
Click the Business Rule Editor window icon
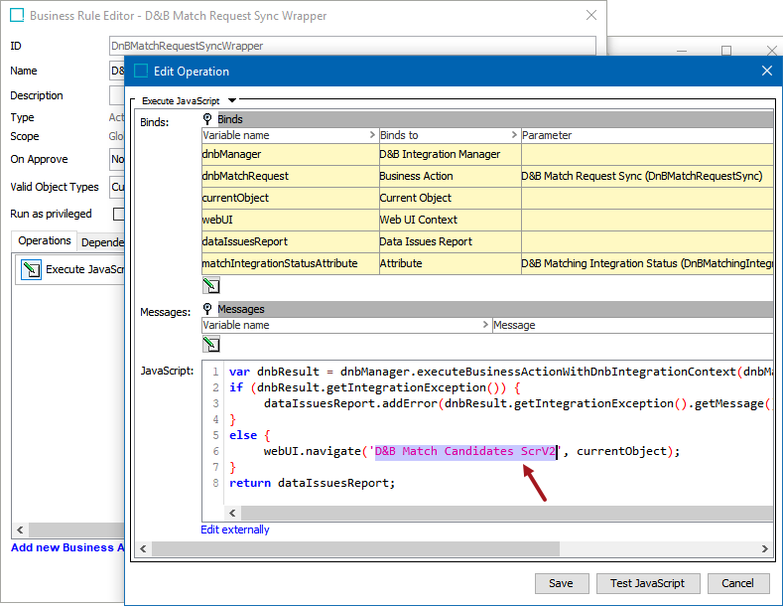[16, 16]
